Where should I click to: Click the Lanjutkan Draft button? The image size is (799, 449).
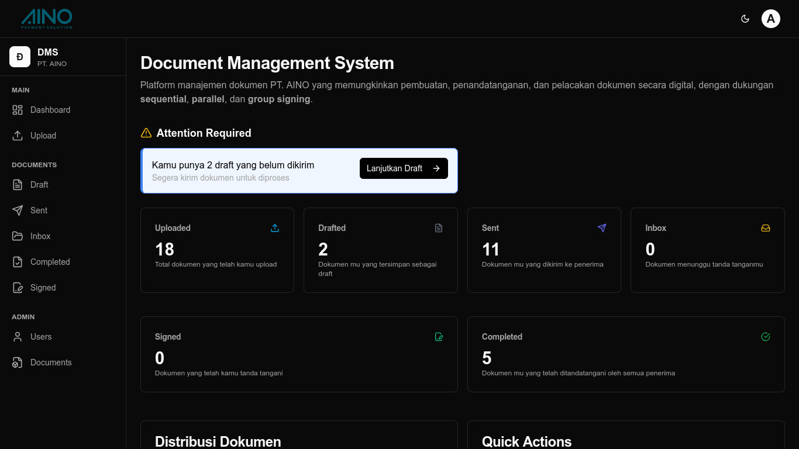[404, 168]
